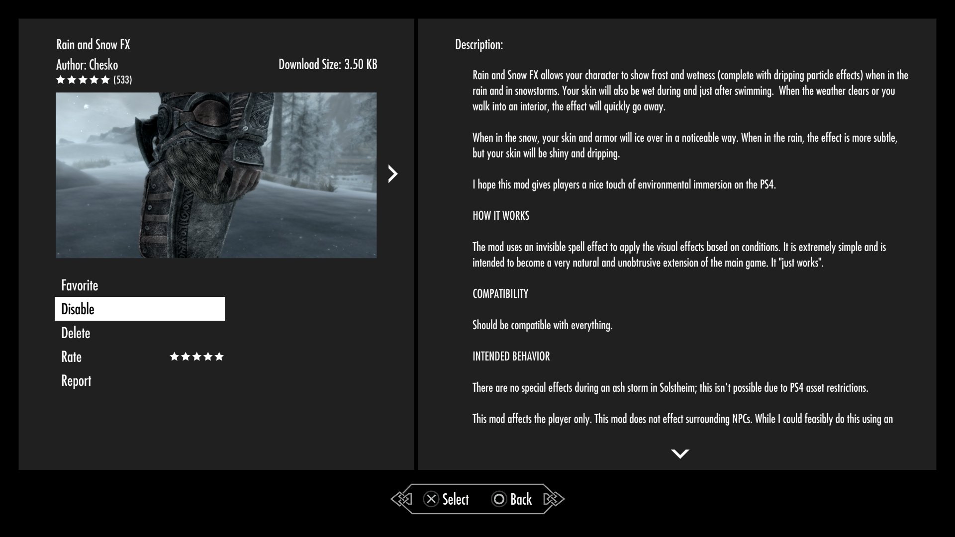Image resolution: width=955 pixels, height=537 pixels.
Task: Toggle Favorite status for this mod
Action: (x=80, y=284)
